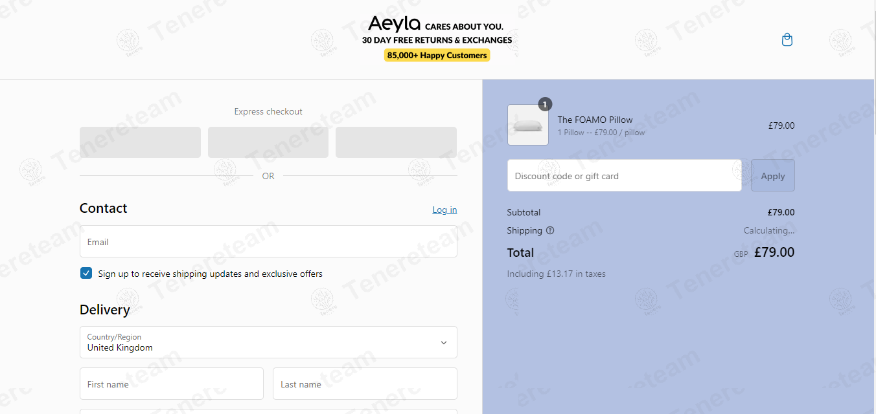
Task: Expand the Country/Region dropdown
Action: [x=268, y=342]
